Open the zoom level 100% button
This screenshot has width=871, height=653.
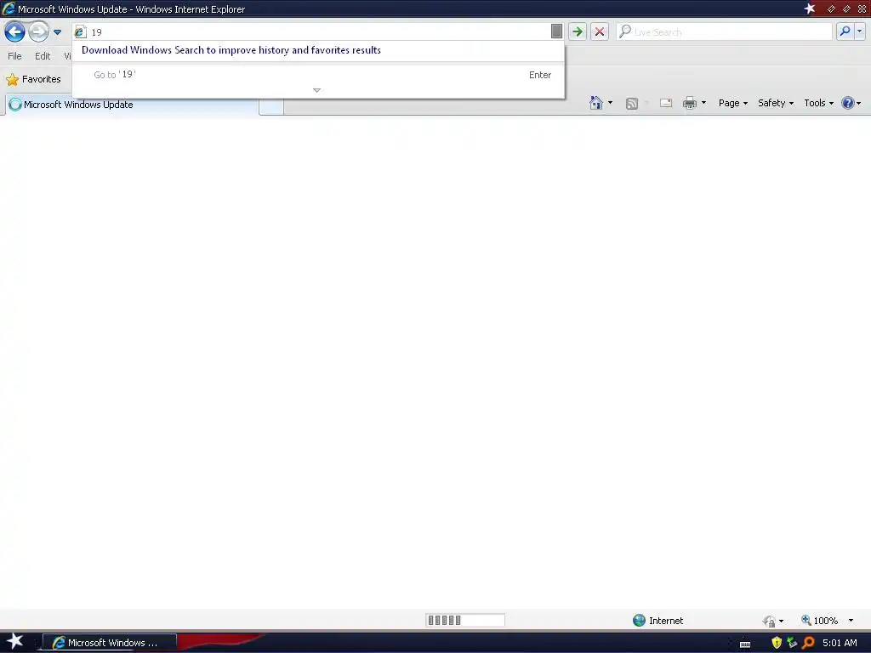820,620
